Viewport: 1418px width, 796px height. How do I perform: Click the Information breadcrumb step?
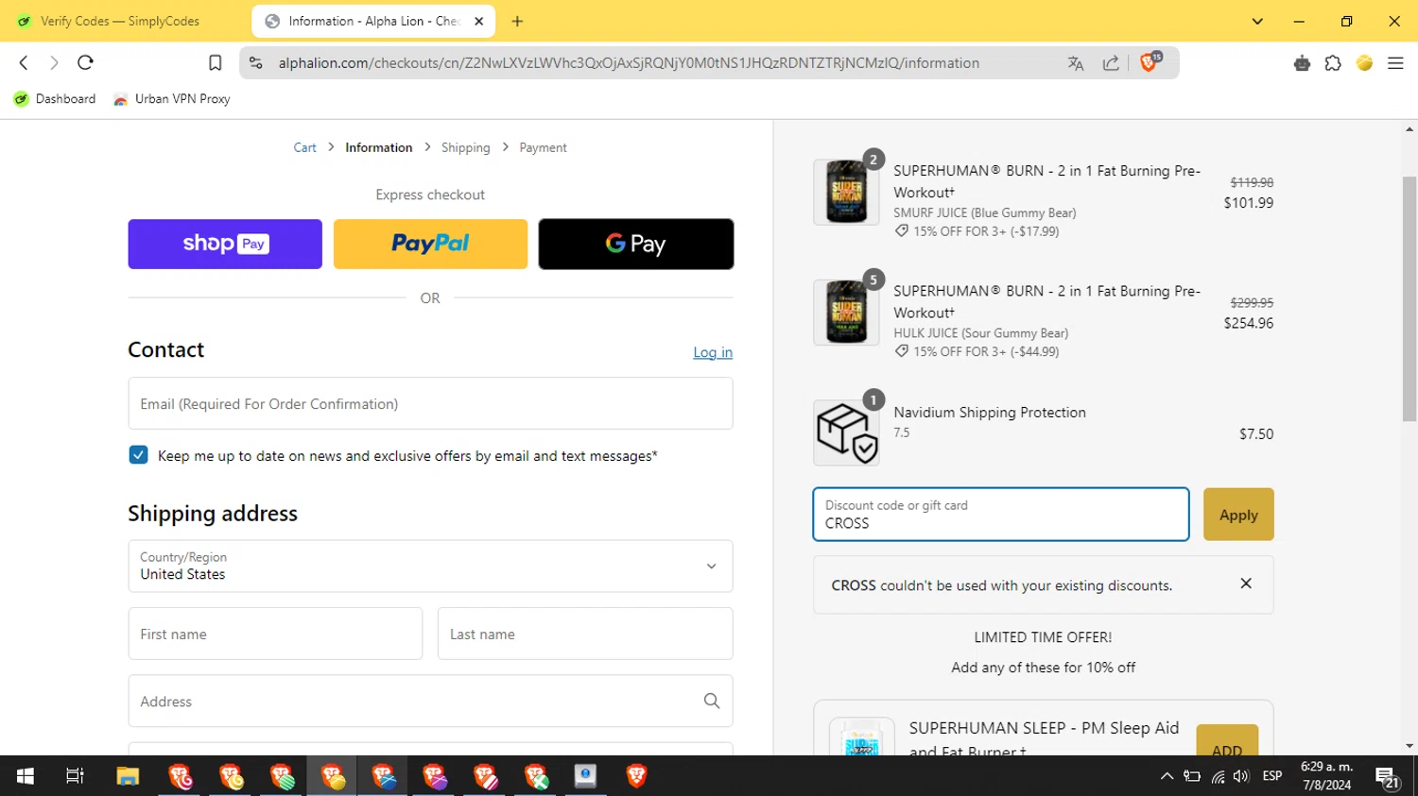[x=378, y=147]
